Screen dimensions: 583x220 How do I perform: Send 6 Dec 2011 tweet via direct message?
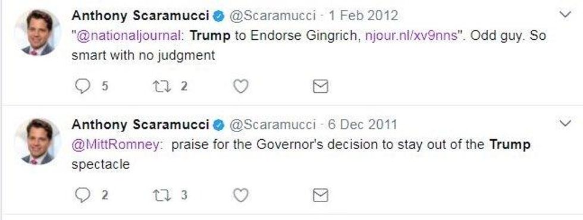321,196
